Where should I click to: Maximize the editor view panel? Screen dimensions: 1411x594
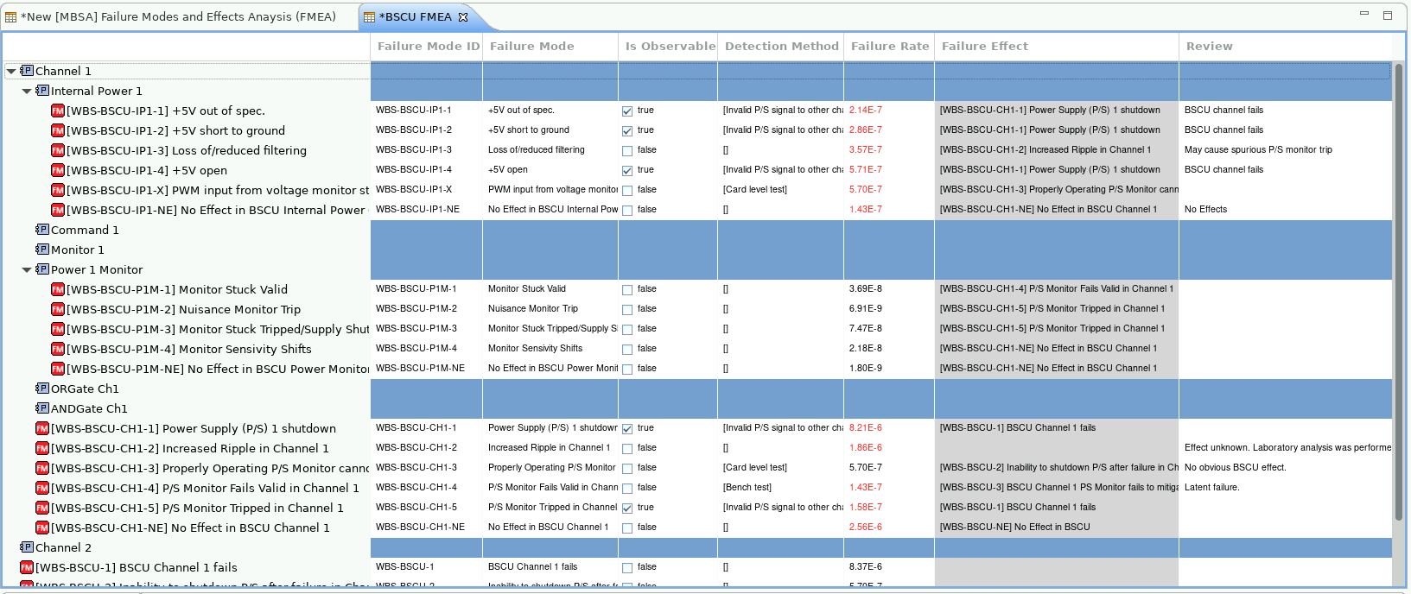1388,15
